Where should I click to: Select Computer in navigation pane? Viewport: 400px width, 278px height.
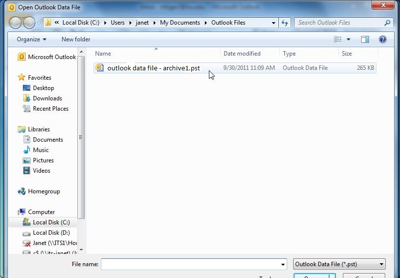point(41,212)
